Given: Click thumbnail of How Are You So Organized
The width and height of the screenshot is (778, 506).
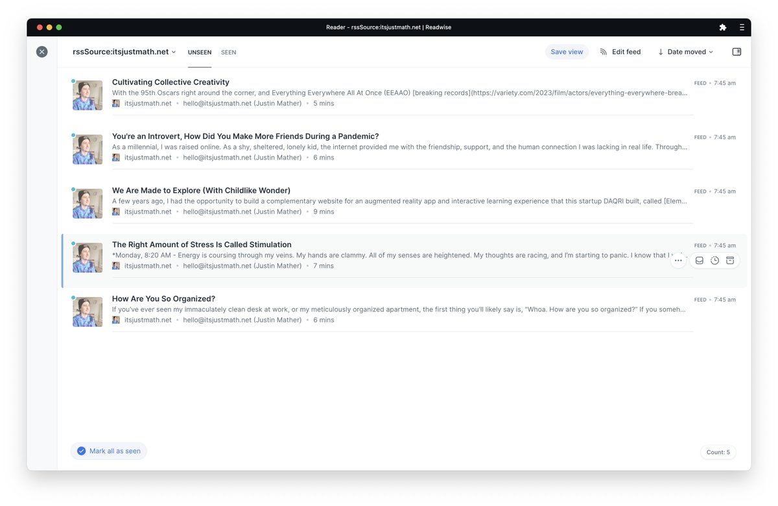Looking at the screenshot, I should (x=88, y=312).
